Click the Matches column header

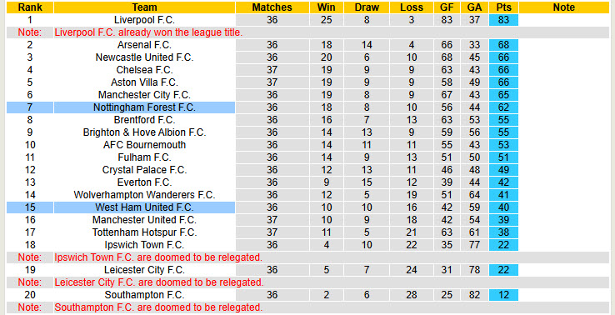(272, 7)
